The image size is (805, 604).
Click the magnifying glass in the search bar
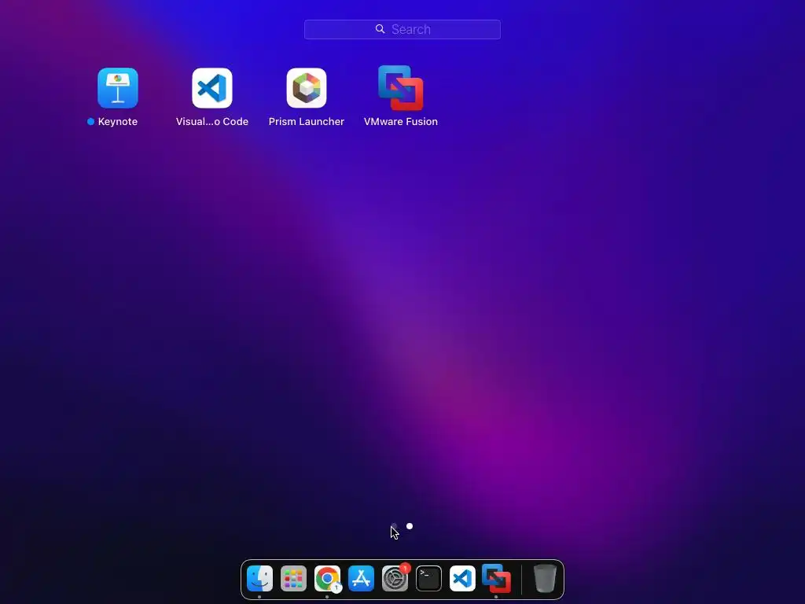tap(380, 29)
